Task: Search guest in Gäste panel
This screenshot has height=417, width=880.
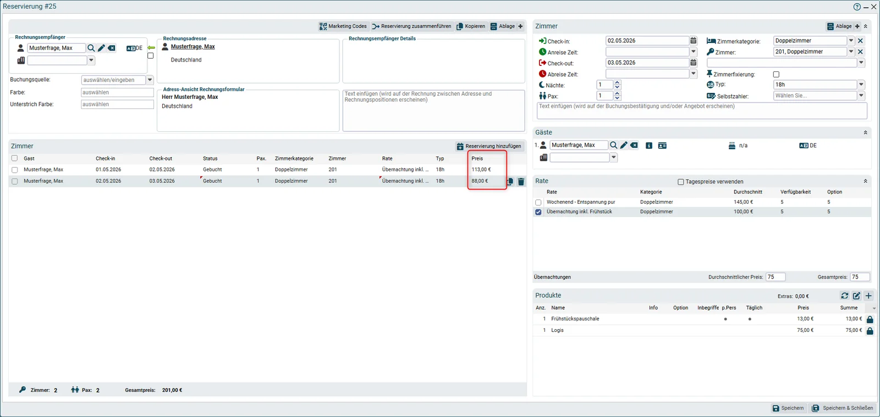Action: click(x=614, y=145)
